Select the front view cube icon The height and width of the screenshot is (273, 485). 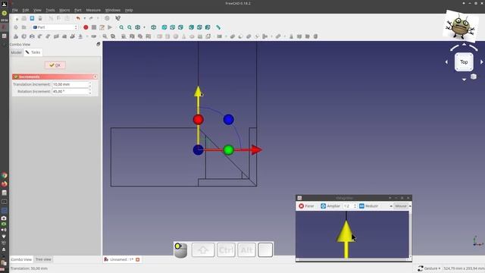pos(164,27)
